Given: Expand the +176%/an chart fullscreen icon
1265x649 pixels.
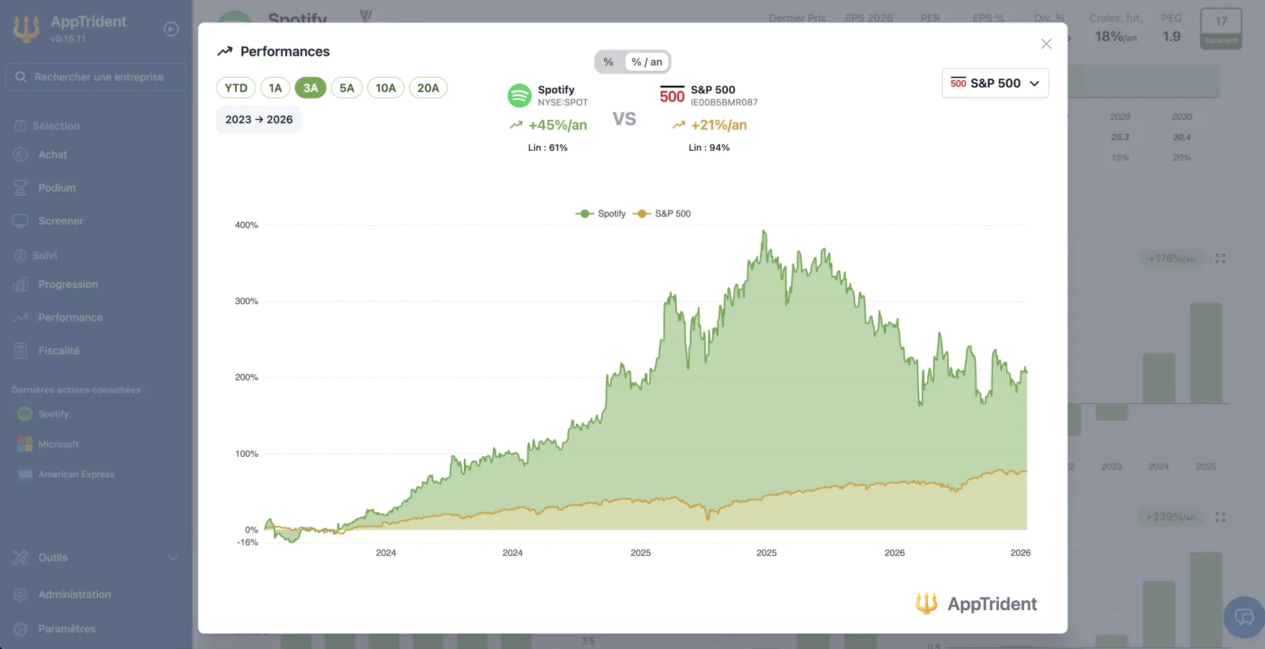Looking at the screenshot, I should point(1220,259).
